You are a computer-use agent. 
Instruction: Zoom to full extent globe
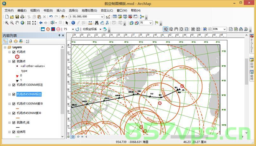point(23,23)
